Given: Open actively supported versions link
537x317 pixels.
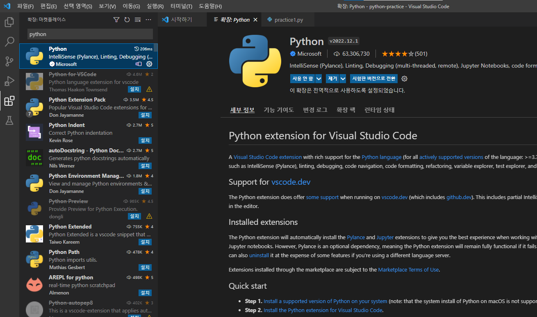Looking at the screenshot, I should pyautogui.click(x=451, y=157).
